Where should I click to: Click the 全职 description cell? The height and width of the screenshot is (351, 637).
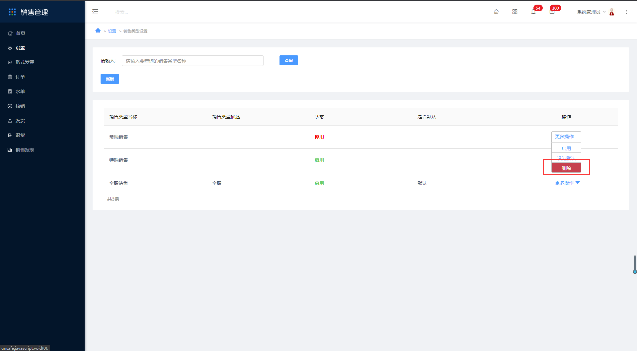[x=217, y=183]
